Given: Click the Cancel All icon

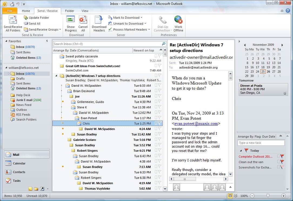Looking at the screenshot, I should click(x=83, y=20).
